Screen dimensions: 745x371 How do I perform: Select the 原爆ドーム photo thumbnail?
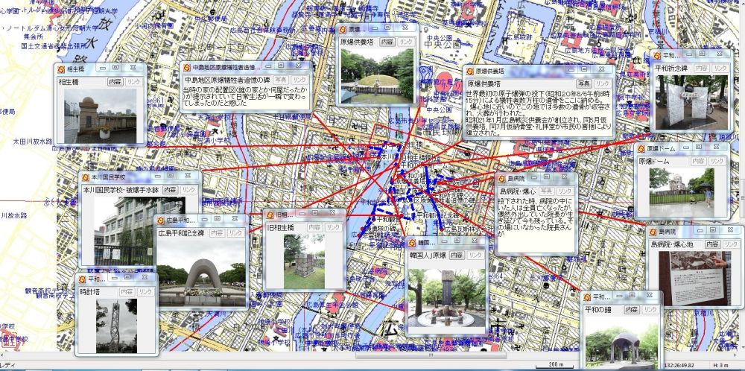point(681,186)
